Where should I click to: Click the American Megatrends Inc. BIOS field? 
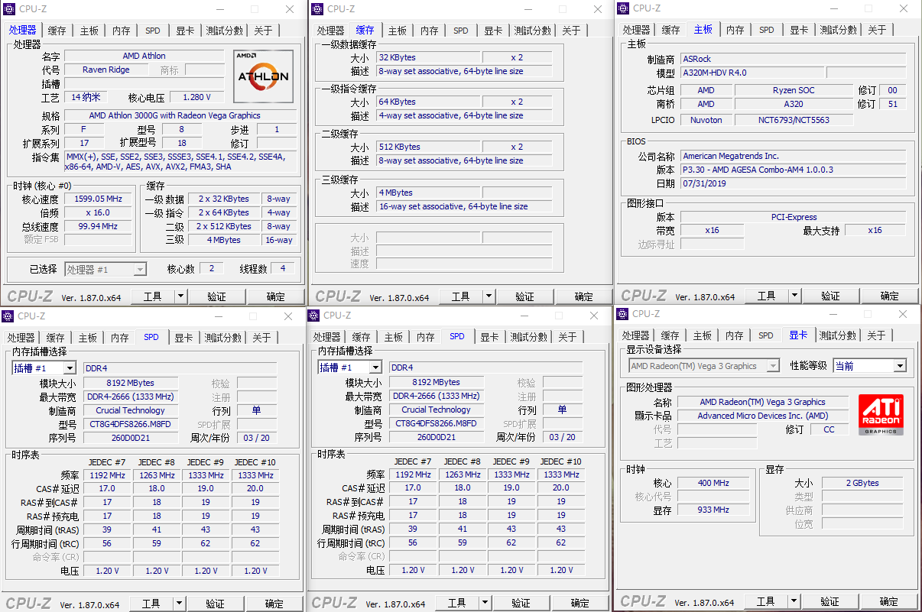click(x=794, y=156)
